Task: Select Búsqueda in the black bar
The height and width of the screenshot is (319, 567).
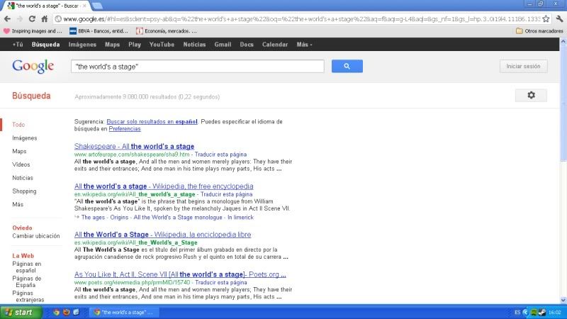Action: click(45, 45)
